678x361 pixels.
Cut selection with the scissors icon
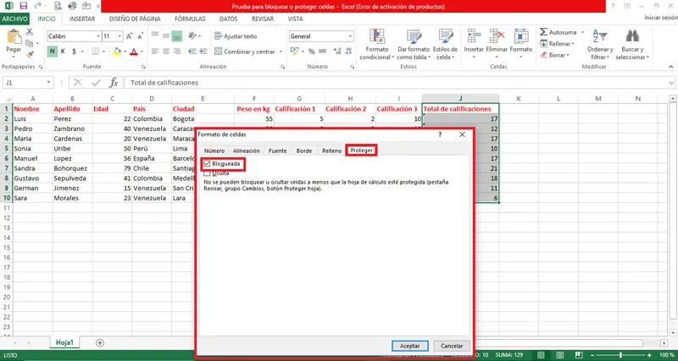coord(30,32)
